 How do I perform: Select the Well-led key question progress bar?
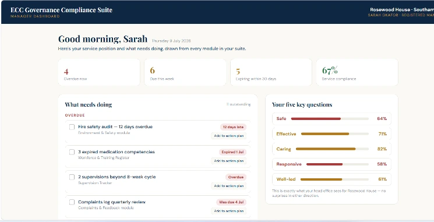click(x=334, y=179)
